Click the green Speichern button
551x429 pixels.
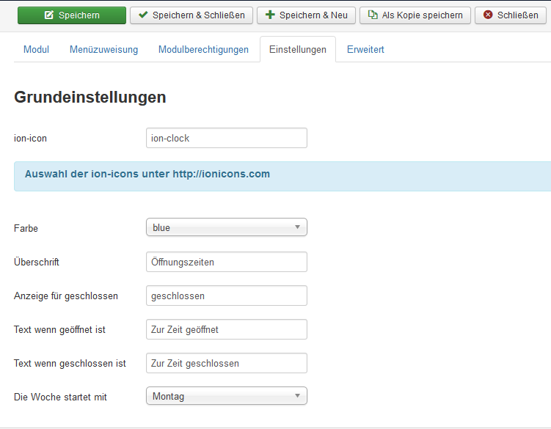[72, 15]
